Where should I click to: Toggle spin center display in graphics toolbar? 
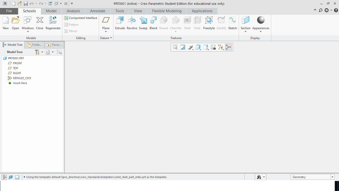pos(228,47)
